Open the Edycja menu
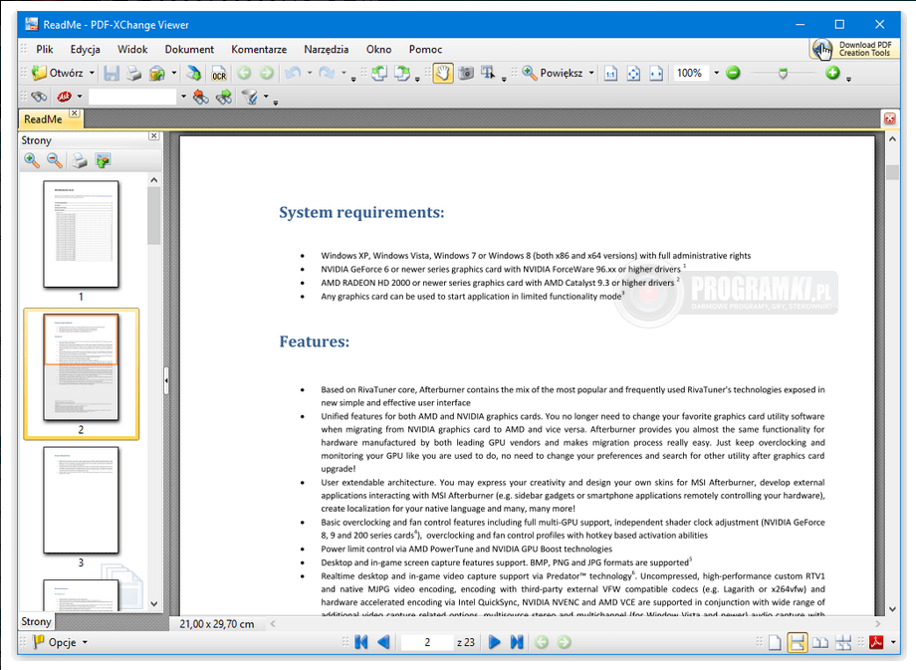Screen dimensions: 916x670 (x=86, y=50)
